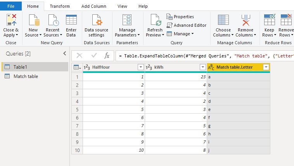Viewport: 294px width, 166px height.
Task: Click HalfHour cell with value 7
Action: point(114,126)
